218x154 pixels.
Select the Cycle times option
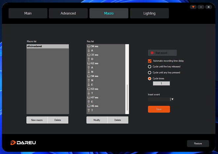[150, 78]
